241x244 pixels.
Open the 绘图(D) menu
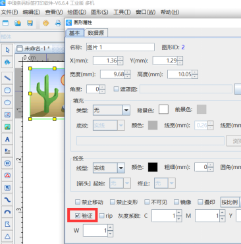(76, 12)
